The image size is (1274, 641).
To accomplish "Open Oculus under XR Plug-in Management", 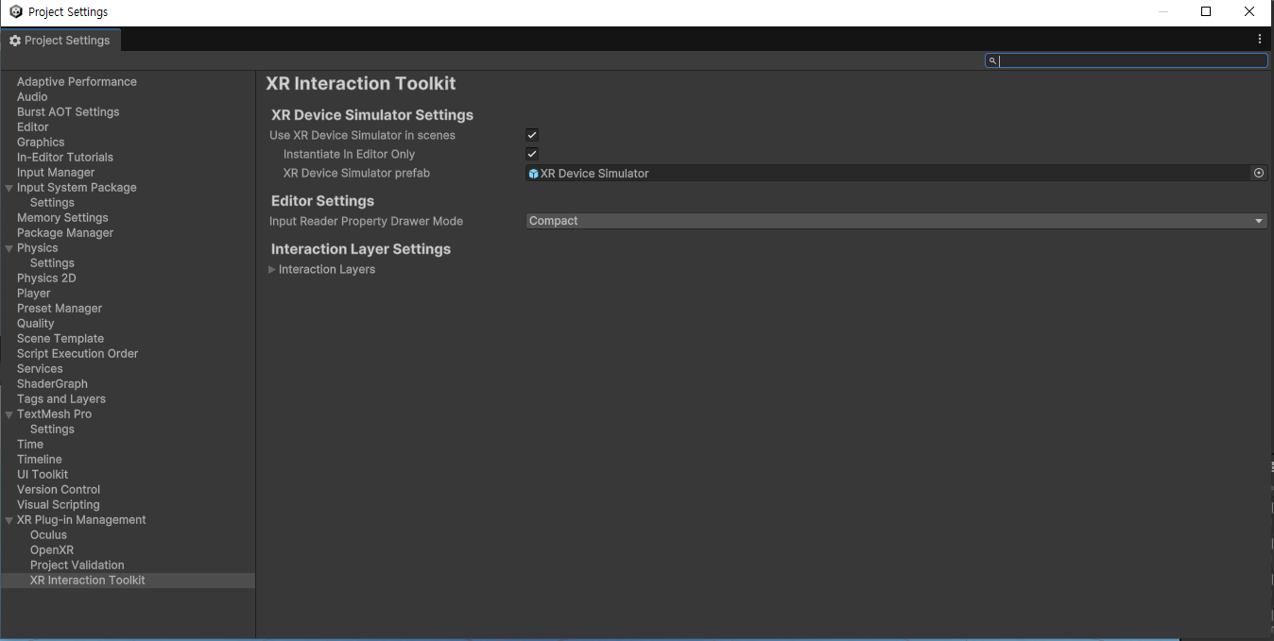I will click(x=49, y=535).
